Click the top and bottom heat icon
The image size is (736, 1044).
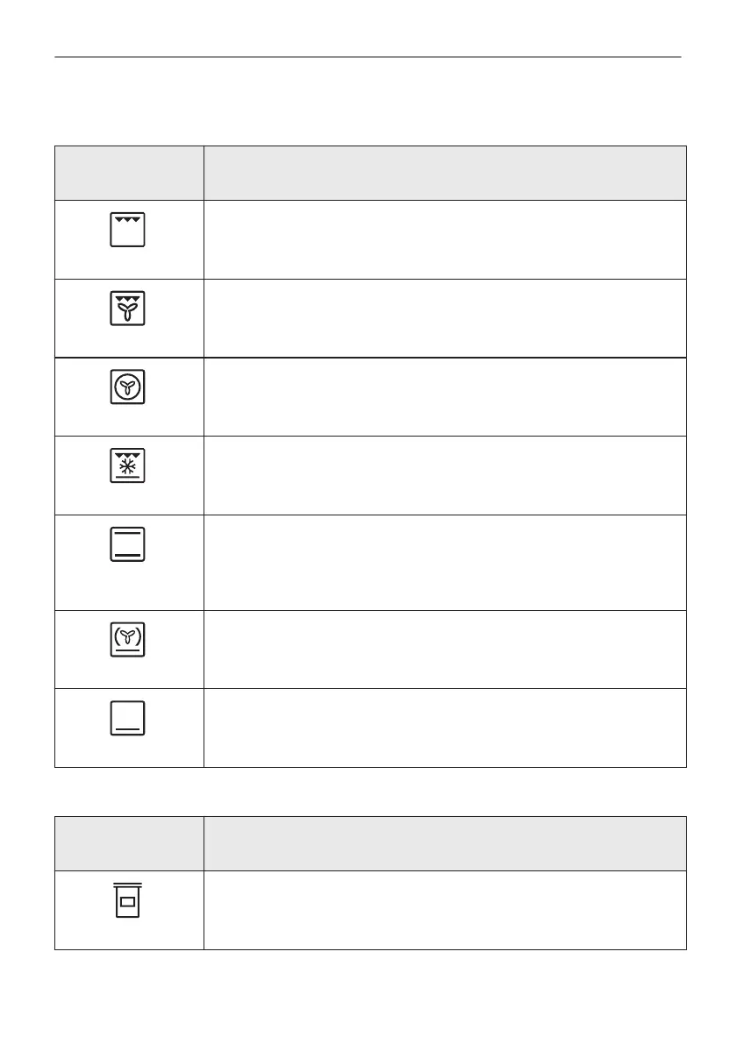127,544
